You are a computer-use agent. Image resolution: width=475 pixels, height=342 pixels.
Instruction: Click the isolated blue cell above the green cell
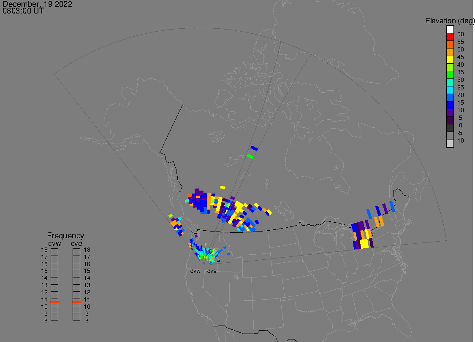(x=254, y=148)
